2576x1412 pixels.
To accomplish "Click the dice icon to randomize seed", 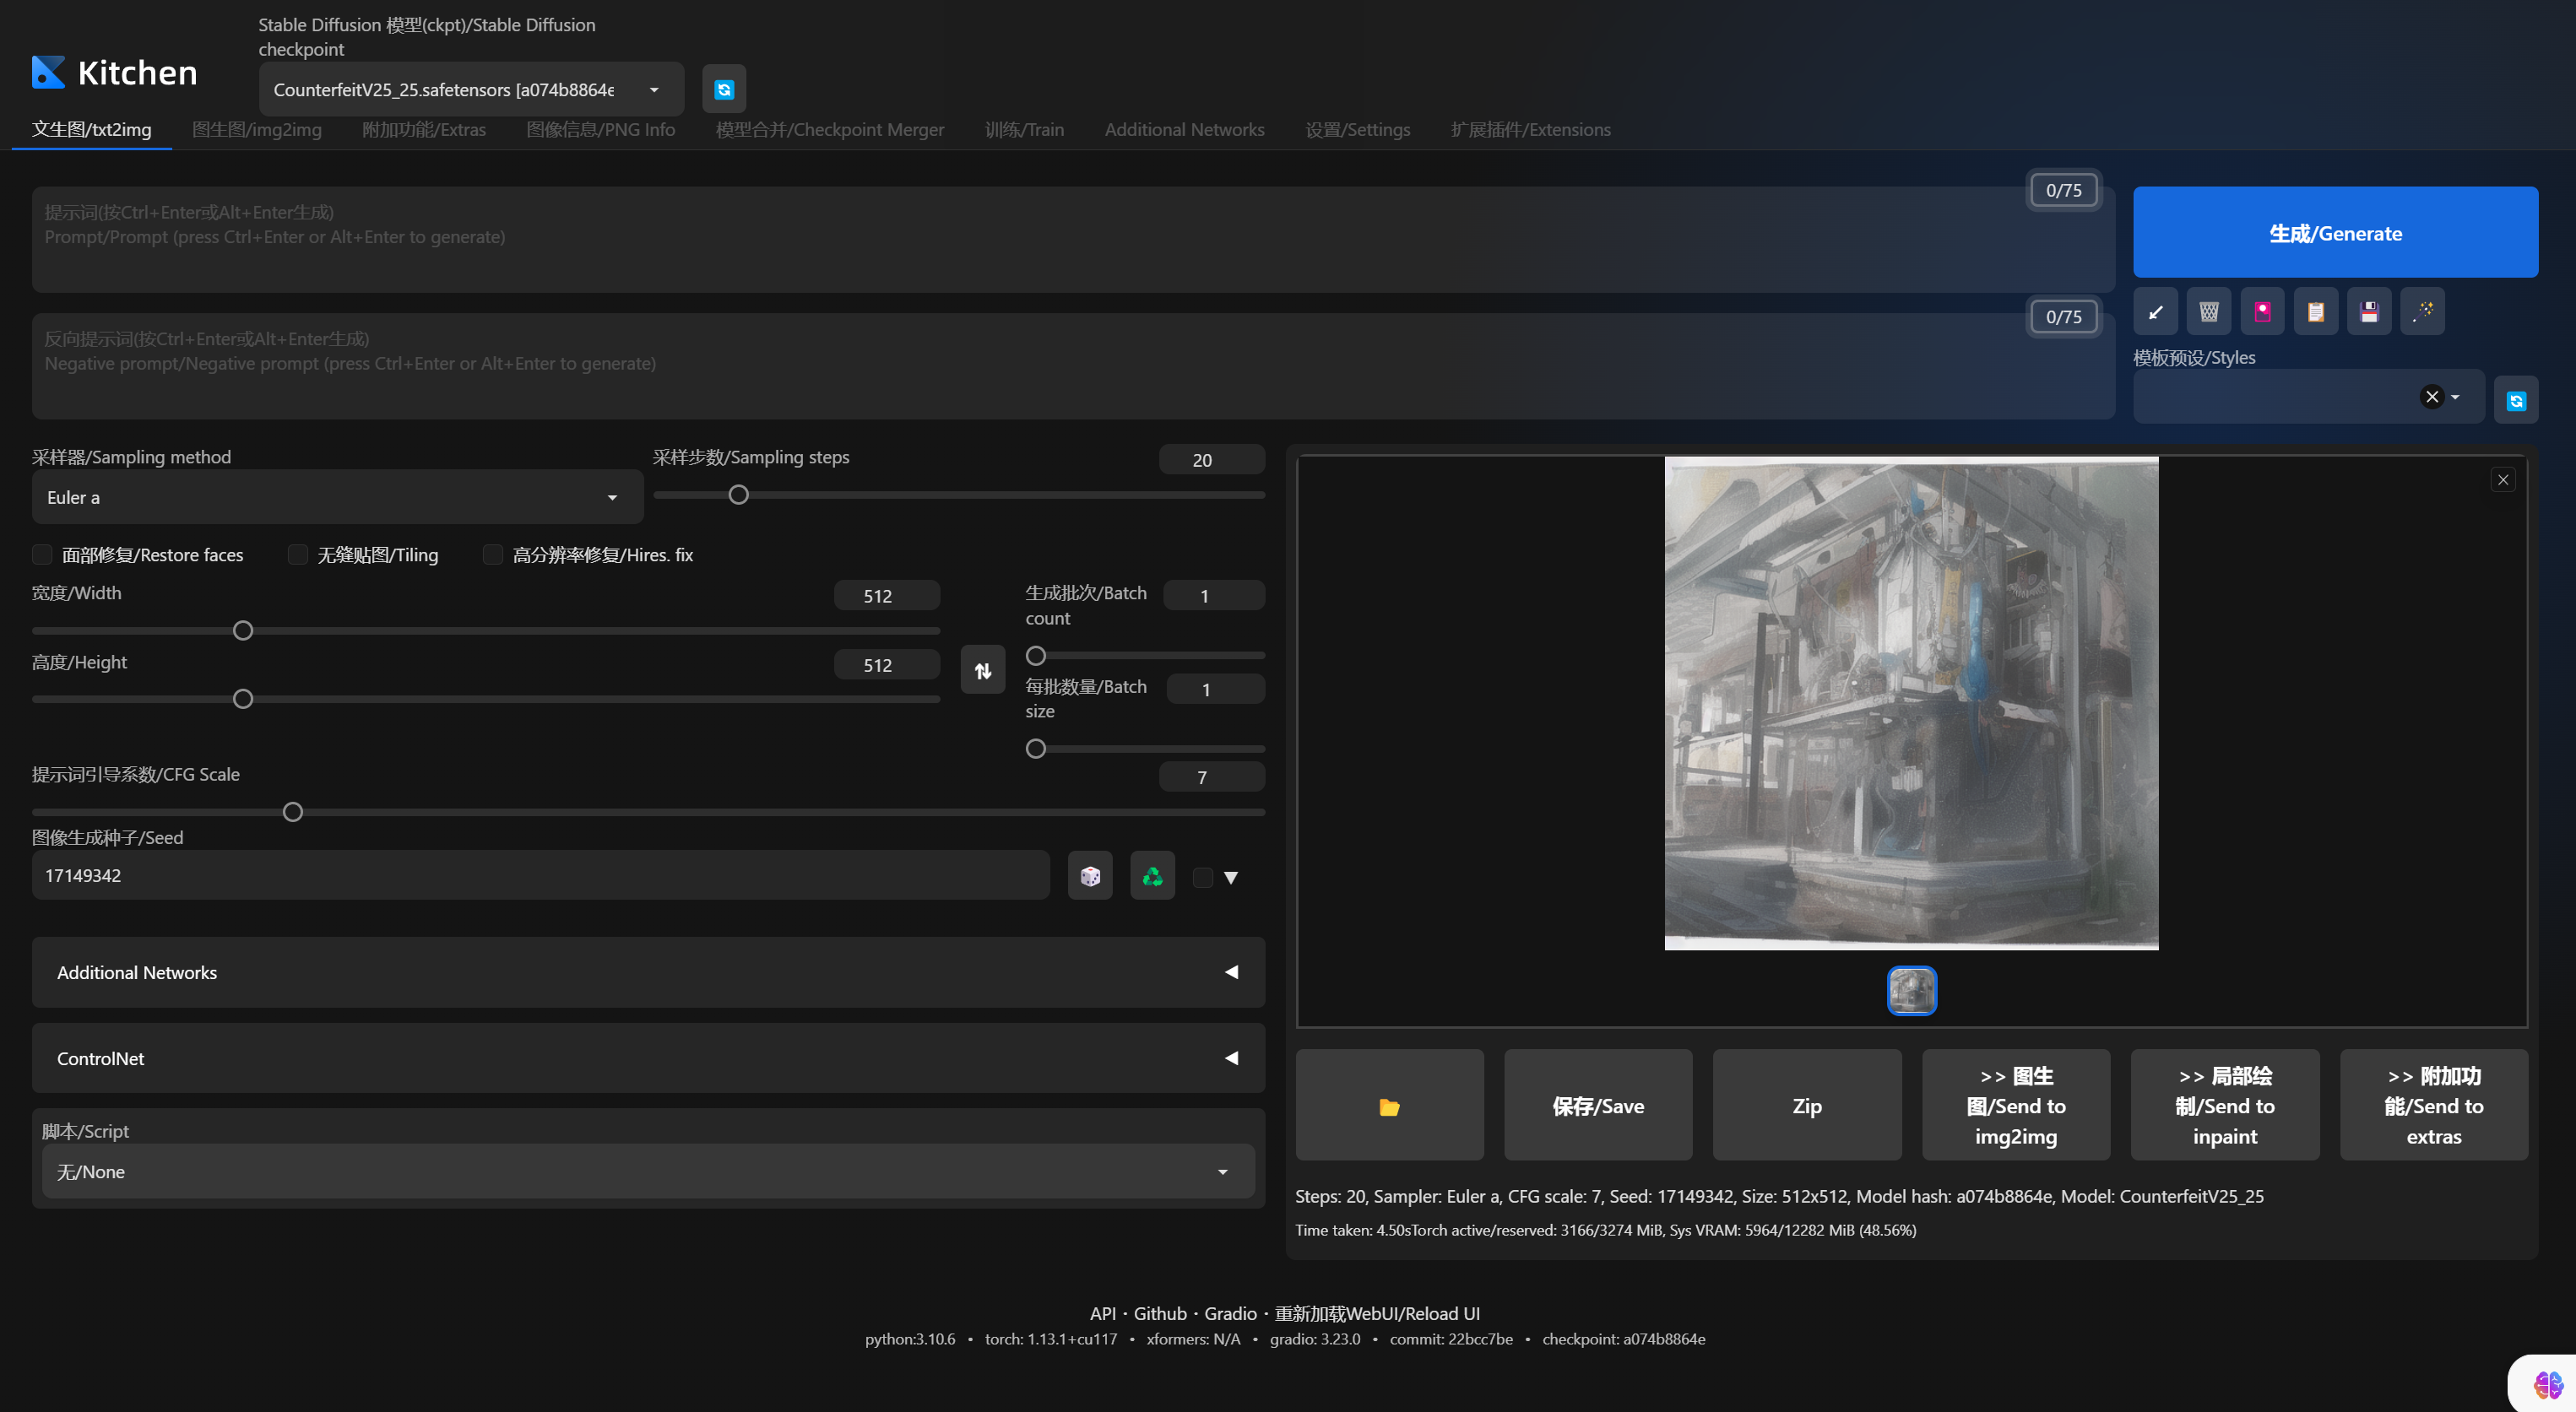I will point(1089,876).
